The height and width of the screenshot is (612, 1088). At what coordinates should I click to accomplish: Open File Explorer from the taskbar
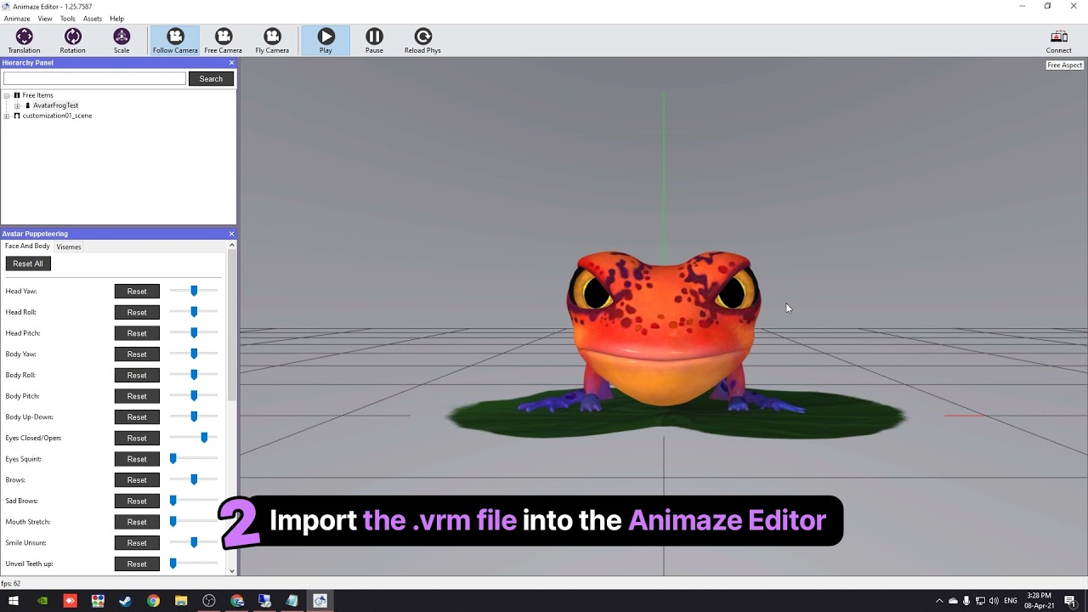[181, 601]
